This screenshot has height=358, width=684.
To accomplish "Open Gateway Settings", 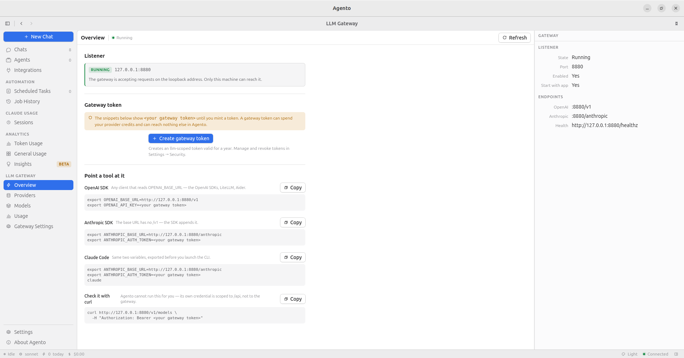I will 38,226.
